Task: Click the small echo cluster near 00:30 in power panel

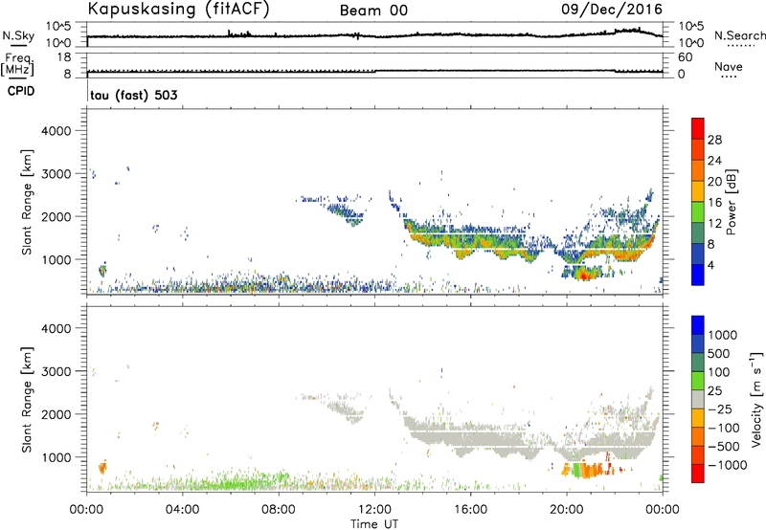Action: point(102,270)
